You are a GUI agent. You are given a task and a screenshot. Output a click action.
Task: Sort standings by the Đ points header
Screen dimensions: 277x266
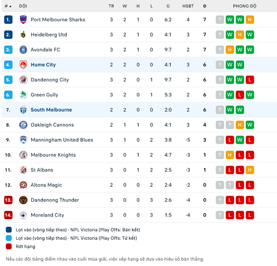(205, 6)
